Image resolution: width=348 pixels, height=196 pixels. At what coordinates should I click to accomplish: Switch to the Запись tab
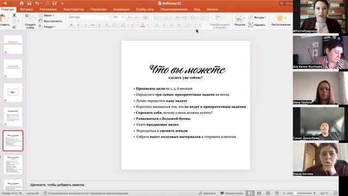click(x=213, y=9)
